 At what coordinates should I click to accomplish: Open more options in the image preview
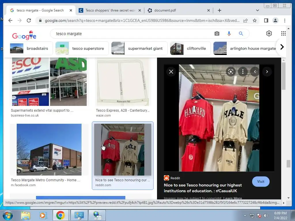(x=243, y=72)
